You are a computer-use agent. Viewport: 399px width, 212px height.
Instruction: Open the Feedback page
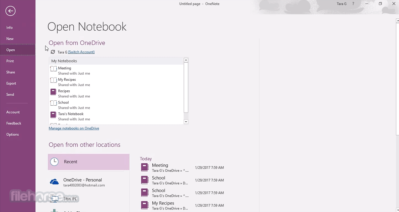18,123
